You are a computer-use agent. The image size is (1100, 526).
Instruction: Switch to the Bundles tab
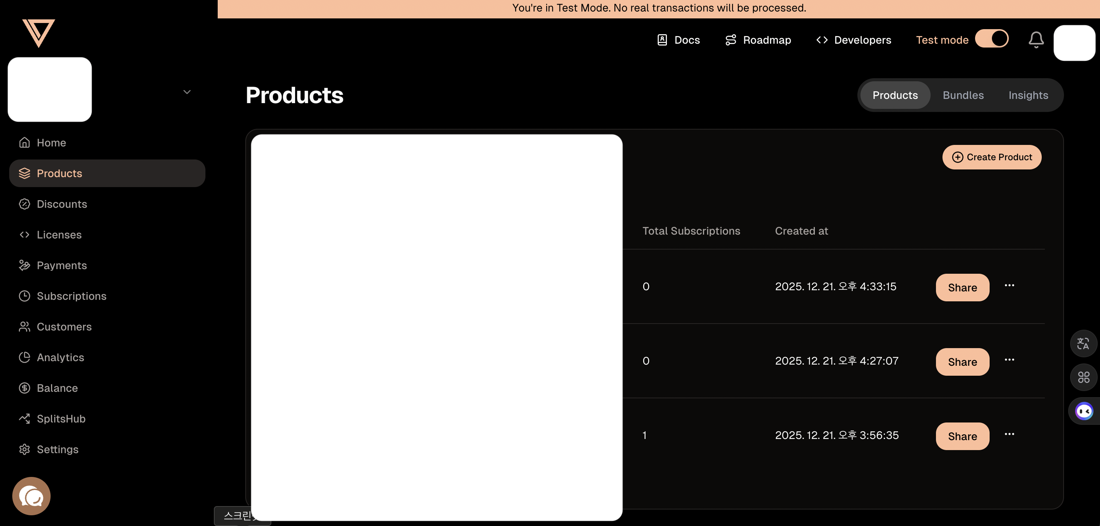click(x=963, y=95)
